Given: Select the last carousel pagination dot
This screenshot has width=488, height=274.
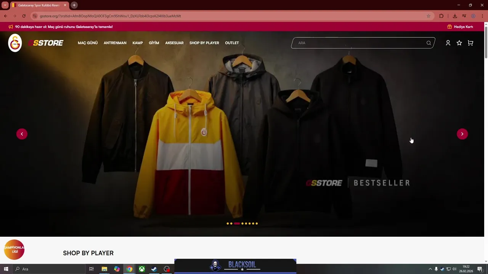Looking at the screenshot, I should (257, 223).
